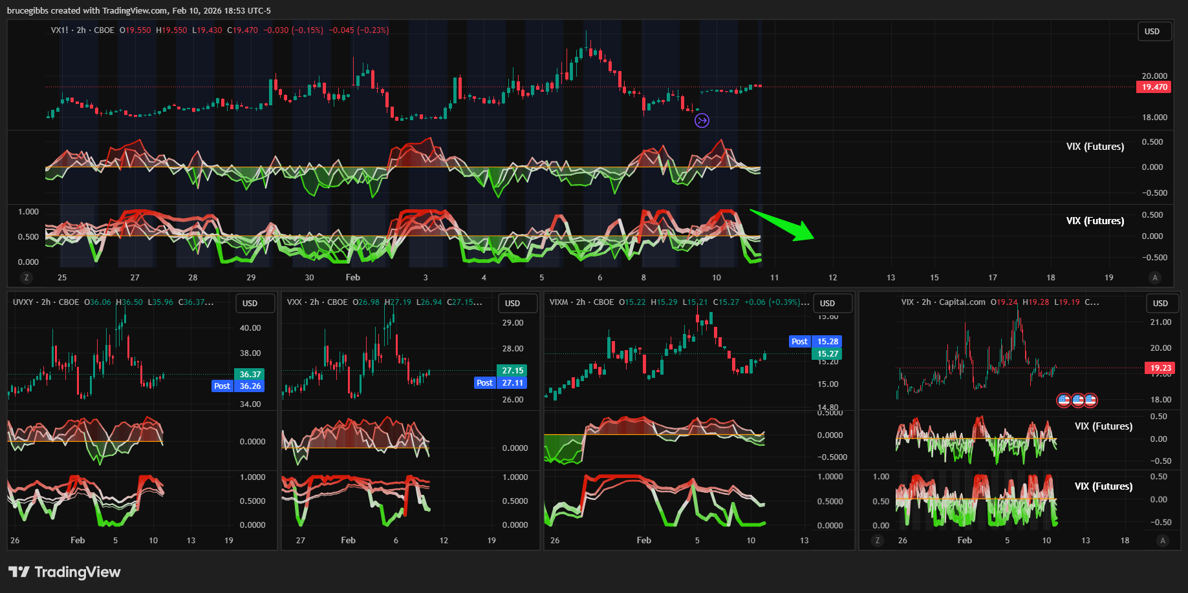Select the green arrow drawing
The width and height of the screenshot is (1188, 593).
781,224
